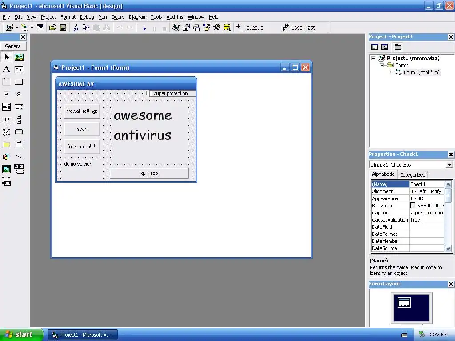Click the BackColor swatch in Properties
Image resolution: width=455 pixels, height=341 pixels.
pyautogui.click(x=413, y=206)
